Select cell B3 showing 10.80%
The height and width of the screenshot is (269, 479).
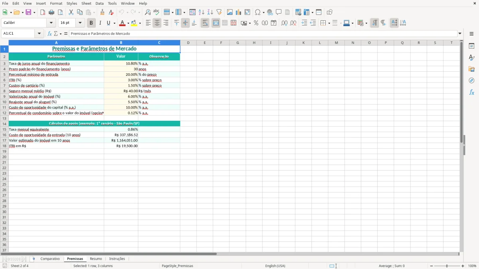click(121, 63)
